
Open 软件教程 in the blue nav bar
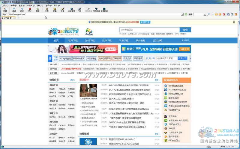pyautogui.click(x=140, y=40)
